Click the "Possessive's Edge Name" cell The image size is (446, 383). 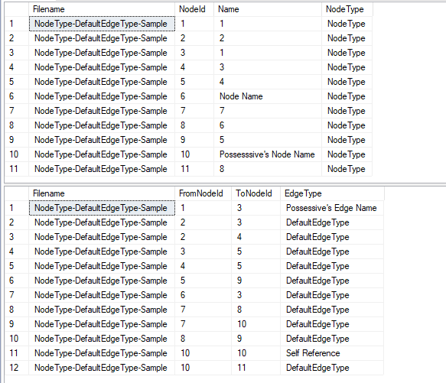tap(332, 208)
